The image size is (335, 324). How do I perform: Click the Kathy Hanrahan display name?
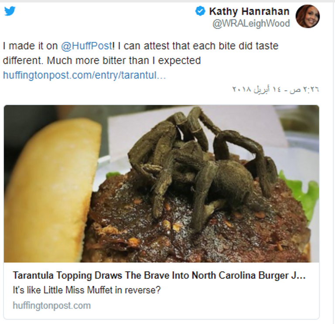[x=249, y=11]
